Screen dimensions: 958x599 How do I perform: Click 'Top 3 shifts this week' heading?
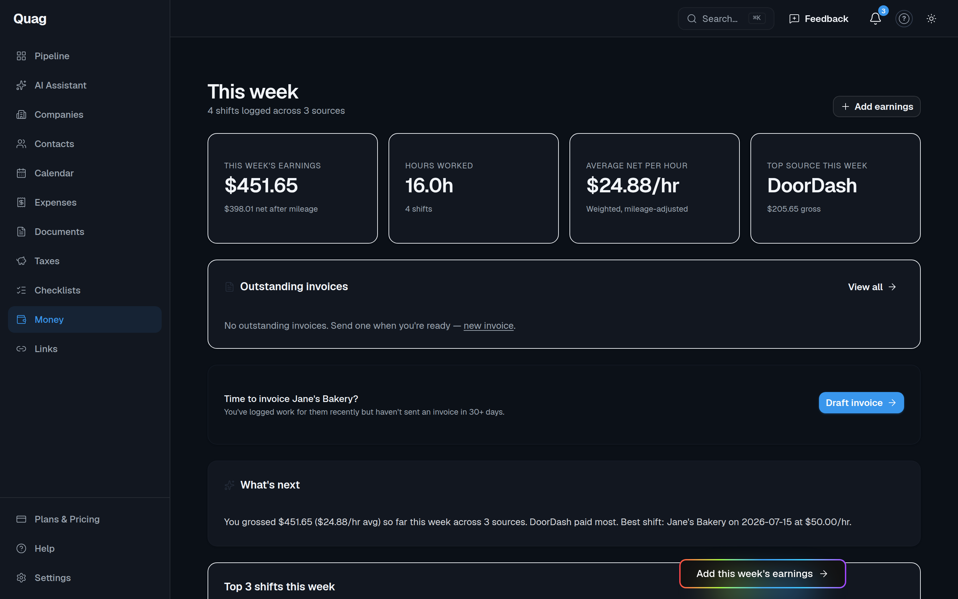[279, 587]
